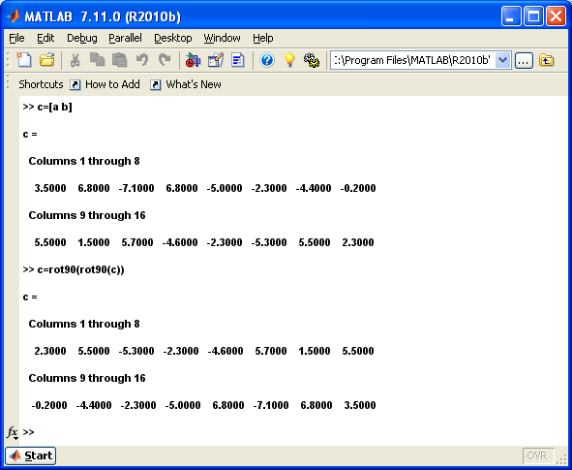Browse for folder ellipsis button
Image resolution: width=572 pixels, height=470 pixels.
[524, 60]
